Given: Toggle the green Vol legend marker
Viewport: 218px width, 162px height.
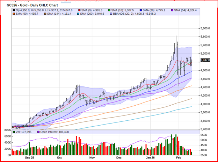Looking at the screenshot, I should [x=14, y=132].
